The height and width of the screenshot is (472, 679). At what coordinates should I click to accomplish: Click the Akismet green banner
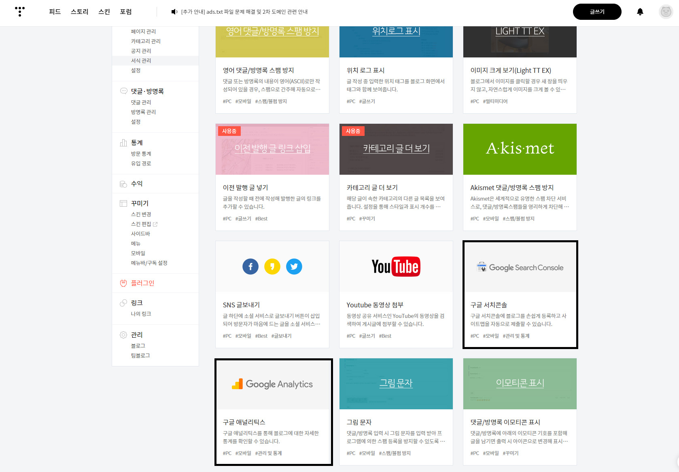pos(520,149)
